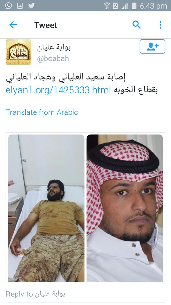Tap the battery status icon
This screenshot has height=305, width=171.
click(134, 6)
